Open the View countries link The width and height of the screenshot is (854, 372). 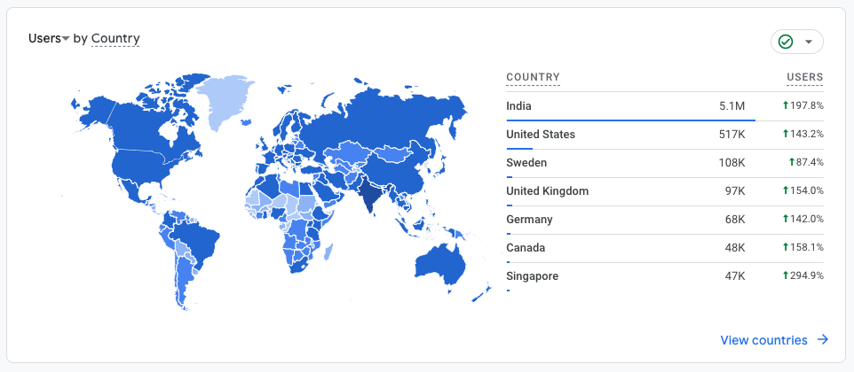(763, 340)
